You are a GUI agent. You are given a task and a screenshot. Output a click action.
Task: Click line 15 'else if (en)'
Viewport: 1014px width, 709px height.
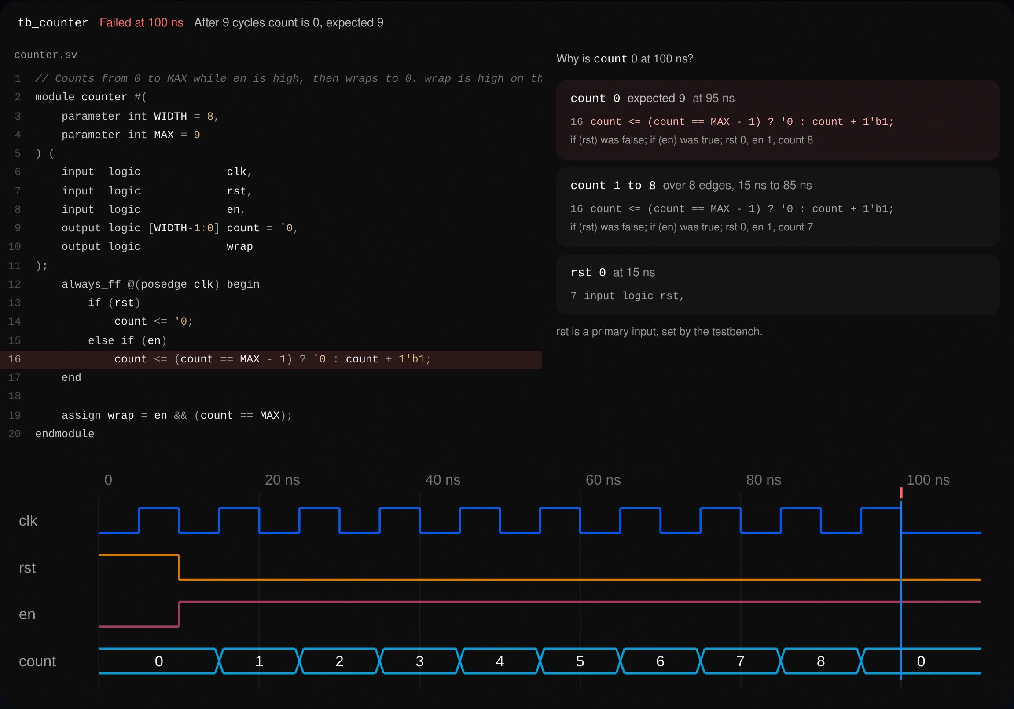pyautogui.click(x=127, y=341)
